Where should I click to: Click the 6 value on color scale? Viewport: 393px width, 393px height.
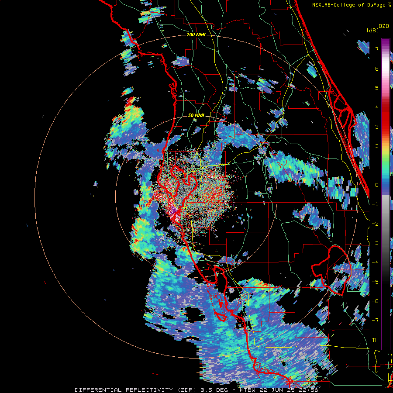point(377,69)
